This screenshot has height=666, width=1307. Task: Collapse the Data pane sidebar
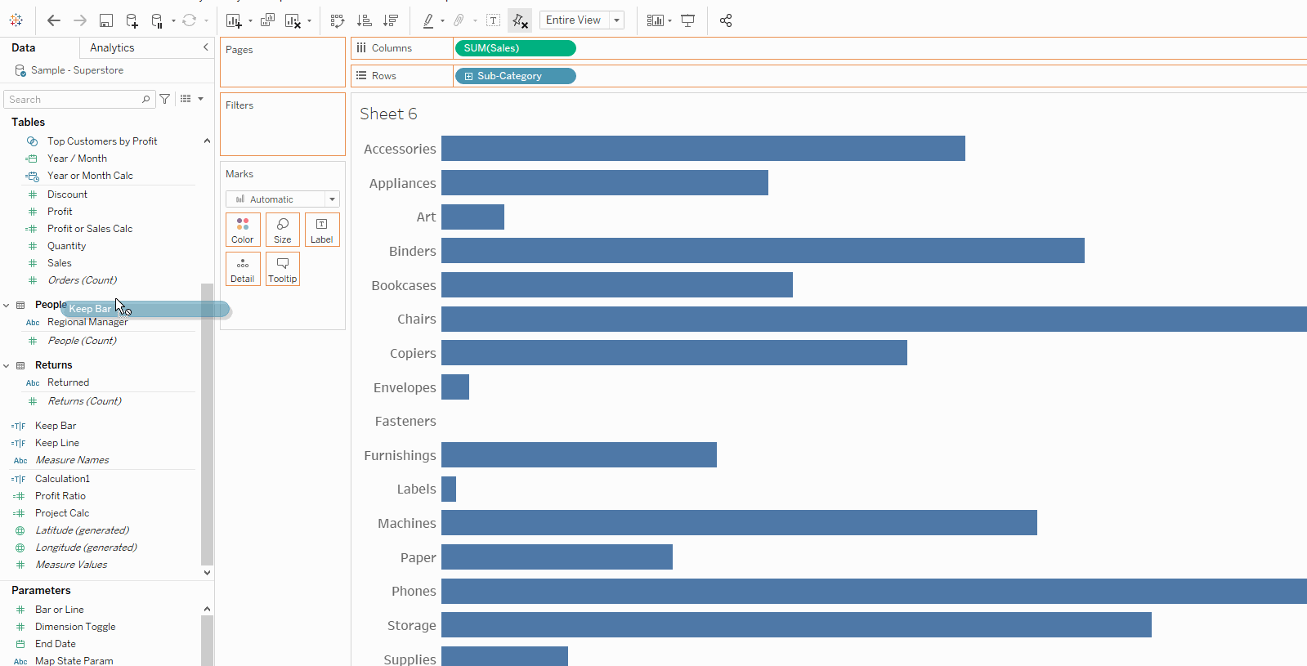206,47
